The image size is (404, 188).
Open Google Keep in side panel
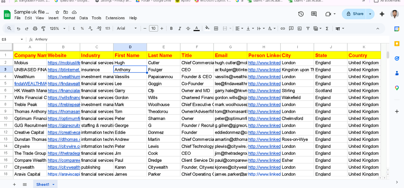tap(397, 44)
